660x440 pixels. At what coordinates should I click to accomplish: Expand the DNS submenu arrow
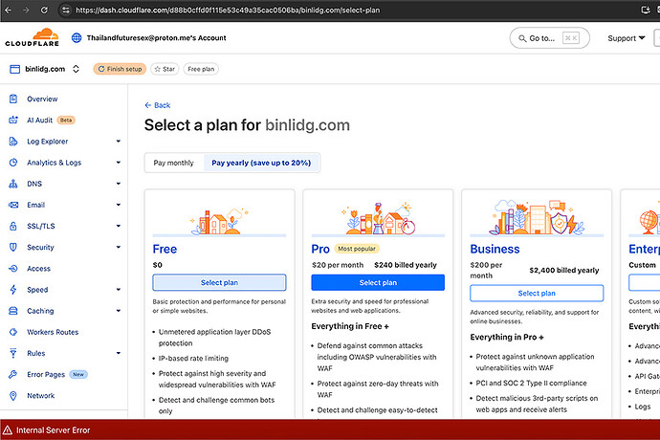point(119,184)
